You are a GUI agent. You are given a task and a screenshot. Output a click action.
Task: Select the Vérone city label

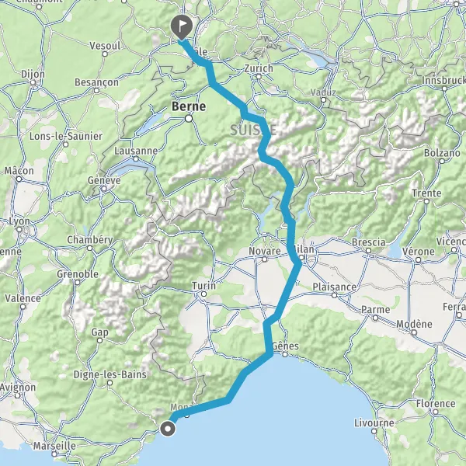pyautogui.click(x=419, y=252)
